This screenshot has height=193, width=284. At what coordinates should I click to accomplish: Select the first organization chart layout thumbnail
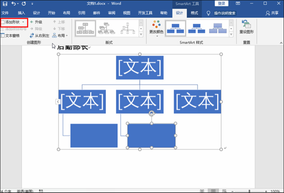(x=85, y=28)
